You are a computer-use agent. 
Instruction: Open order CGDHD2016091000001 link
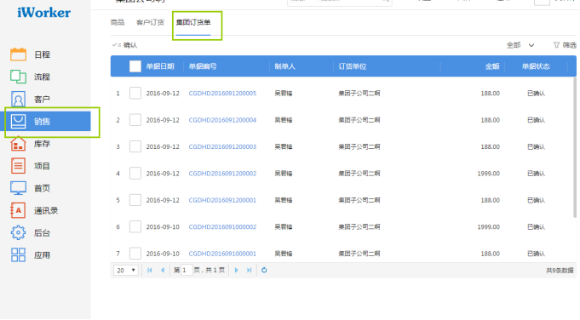(222, 254)
